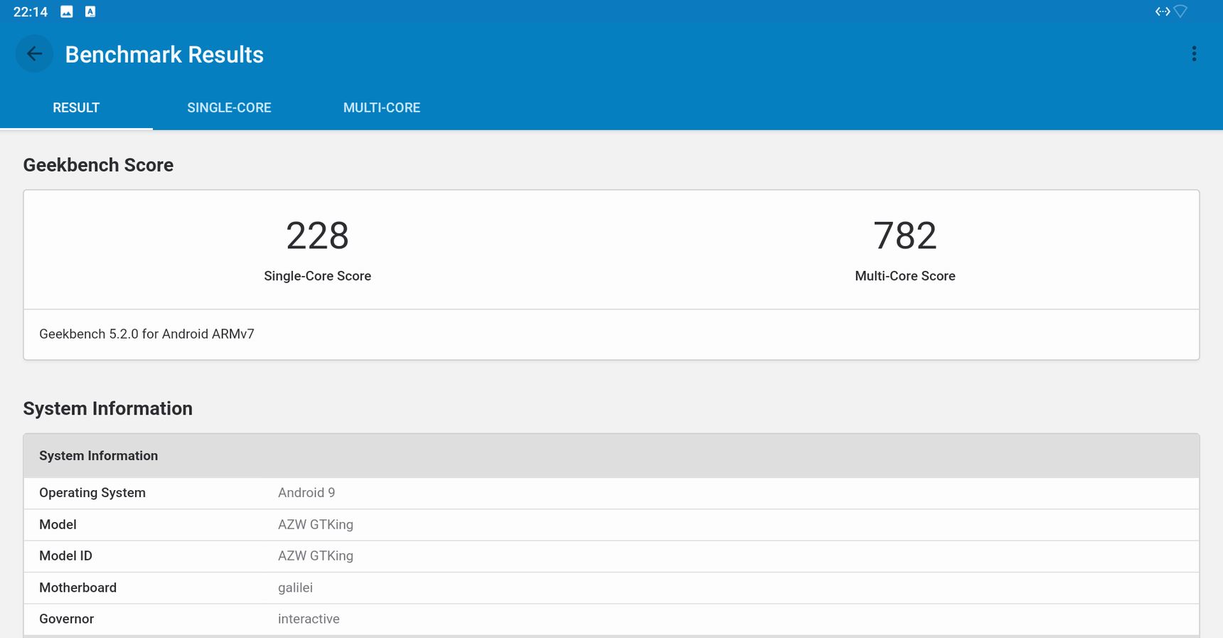
Task: Tap the Wi-Fi signal status icon
Action: click(1180, 11)
